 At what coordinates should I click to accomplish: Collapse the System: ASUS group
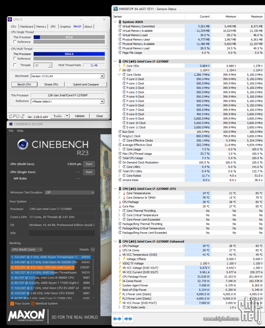(115, 22)
